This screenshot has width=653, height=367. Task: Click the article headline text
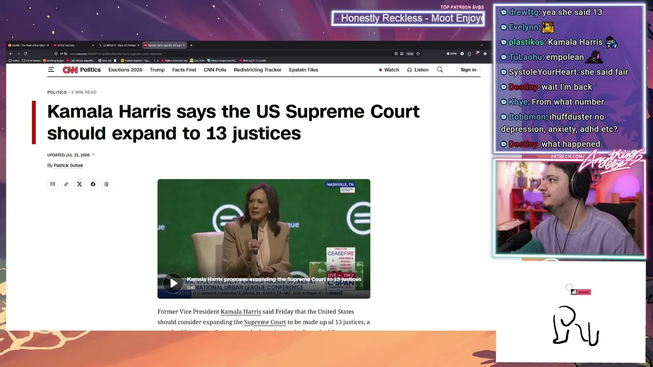(233, 122)
